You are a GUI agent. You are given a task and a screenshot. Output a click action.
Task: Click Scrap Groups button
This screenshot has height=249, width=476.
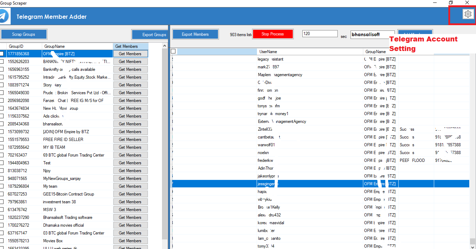click(x=24, y=34)
